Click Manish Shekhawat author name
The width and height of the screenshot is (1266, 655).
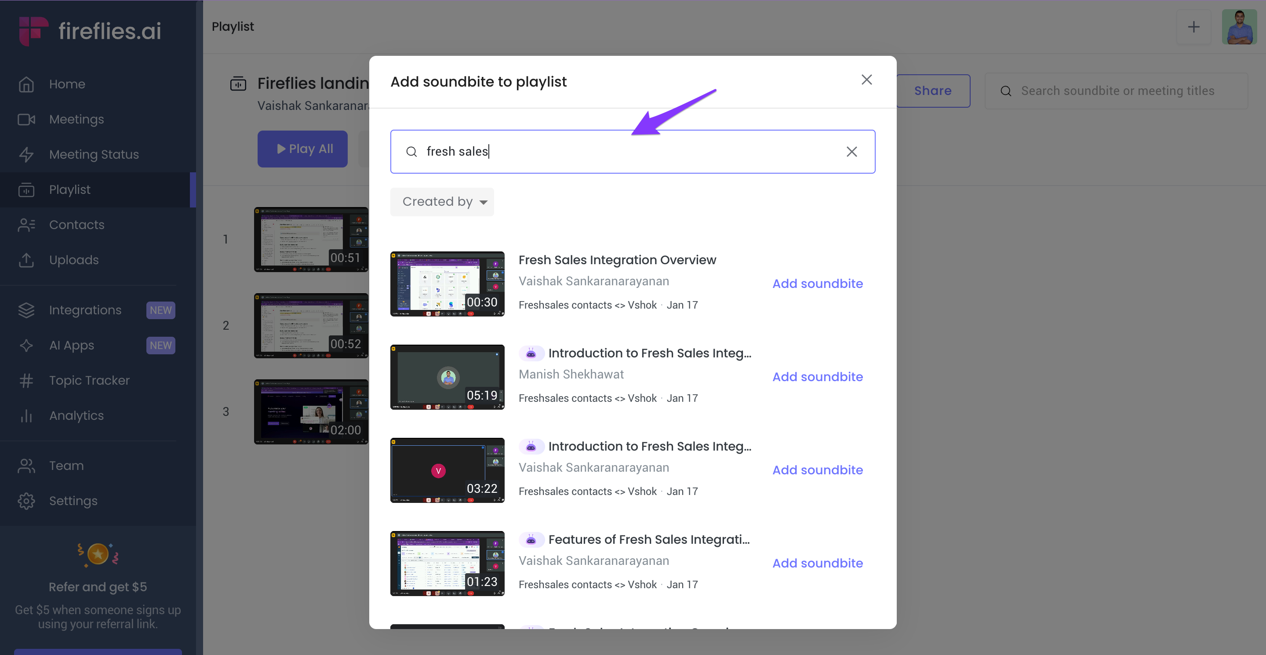(x=571, y=375)
